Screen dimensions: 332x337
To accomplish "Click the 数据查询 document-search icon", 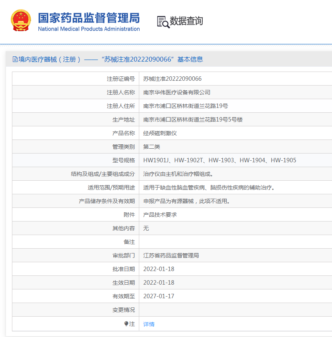I will (x=161, y=22).
